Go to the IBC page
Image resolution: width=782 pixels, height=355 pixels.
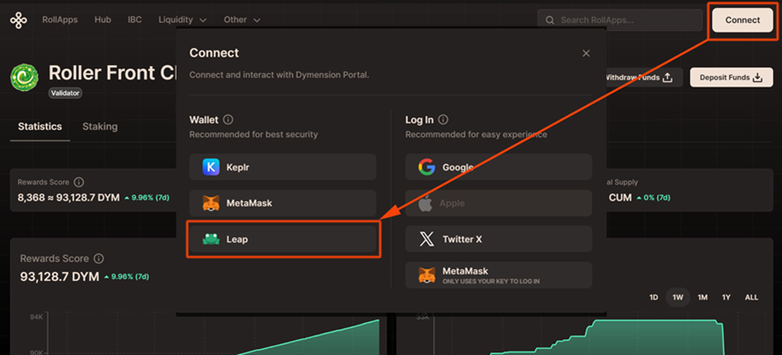tap(134, 20)
